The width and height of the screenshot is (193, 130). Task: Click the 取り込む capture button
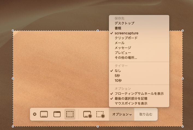tap(146, 114)
